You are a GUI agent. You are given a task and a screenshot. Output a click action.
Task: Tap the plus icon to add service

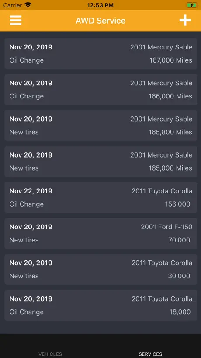(x=185, y=20)
